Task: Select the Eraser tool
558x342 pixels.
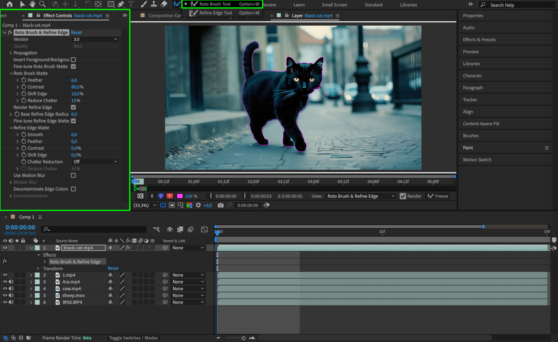Action: tap(164, 4)
